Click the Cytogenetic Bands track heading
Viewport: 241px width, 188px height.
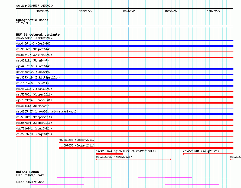(32, 20)
